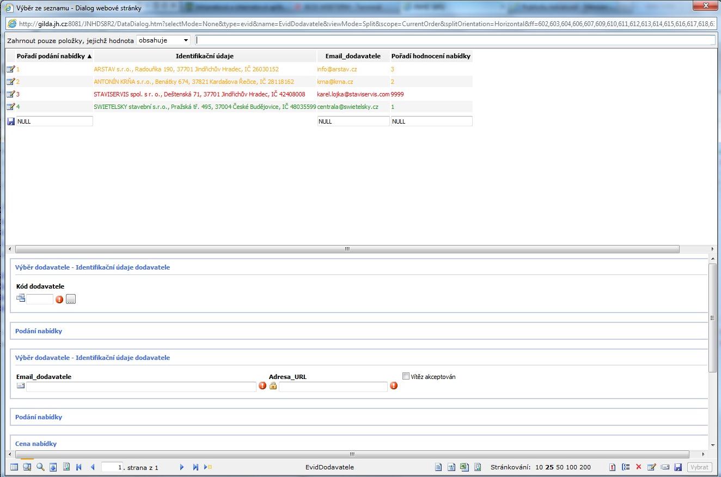
Task: Click the '9999' value in STAVISERVIS row
Action: tap(397, 94)
